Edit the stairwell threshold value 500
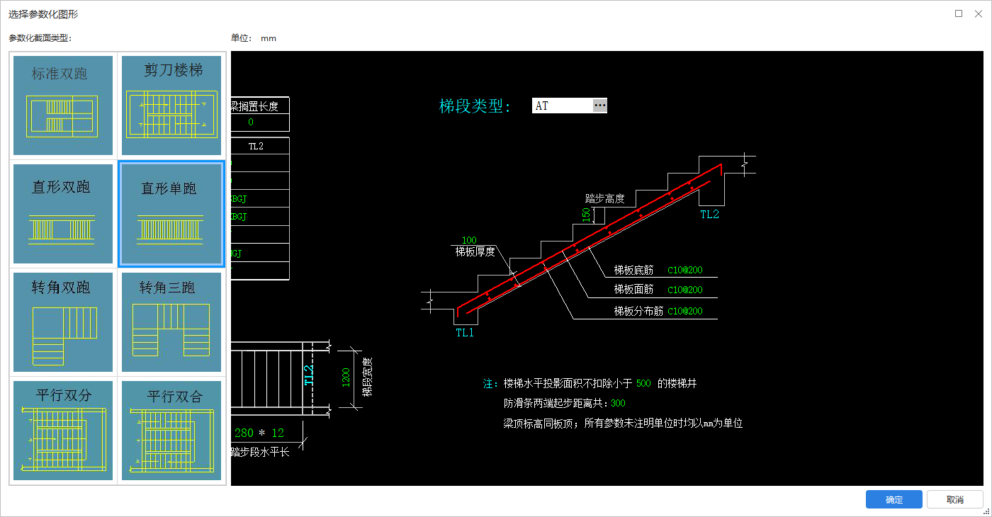 coord(643,384)
